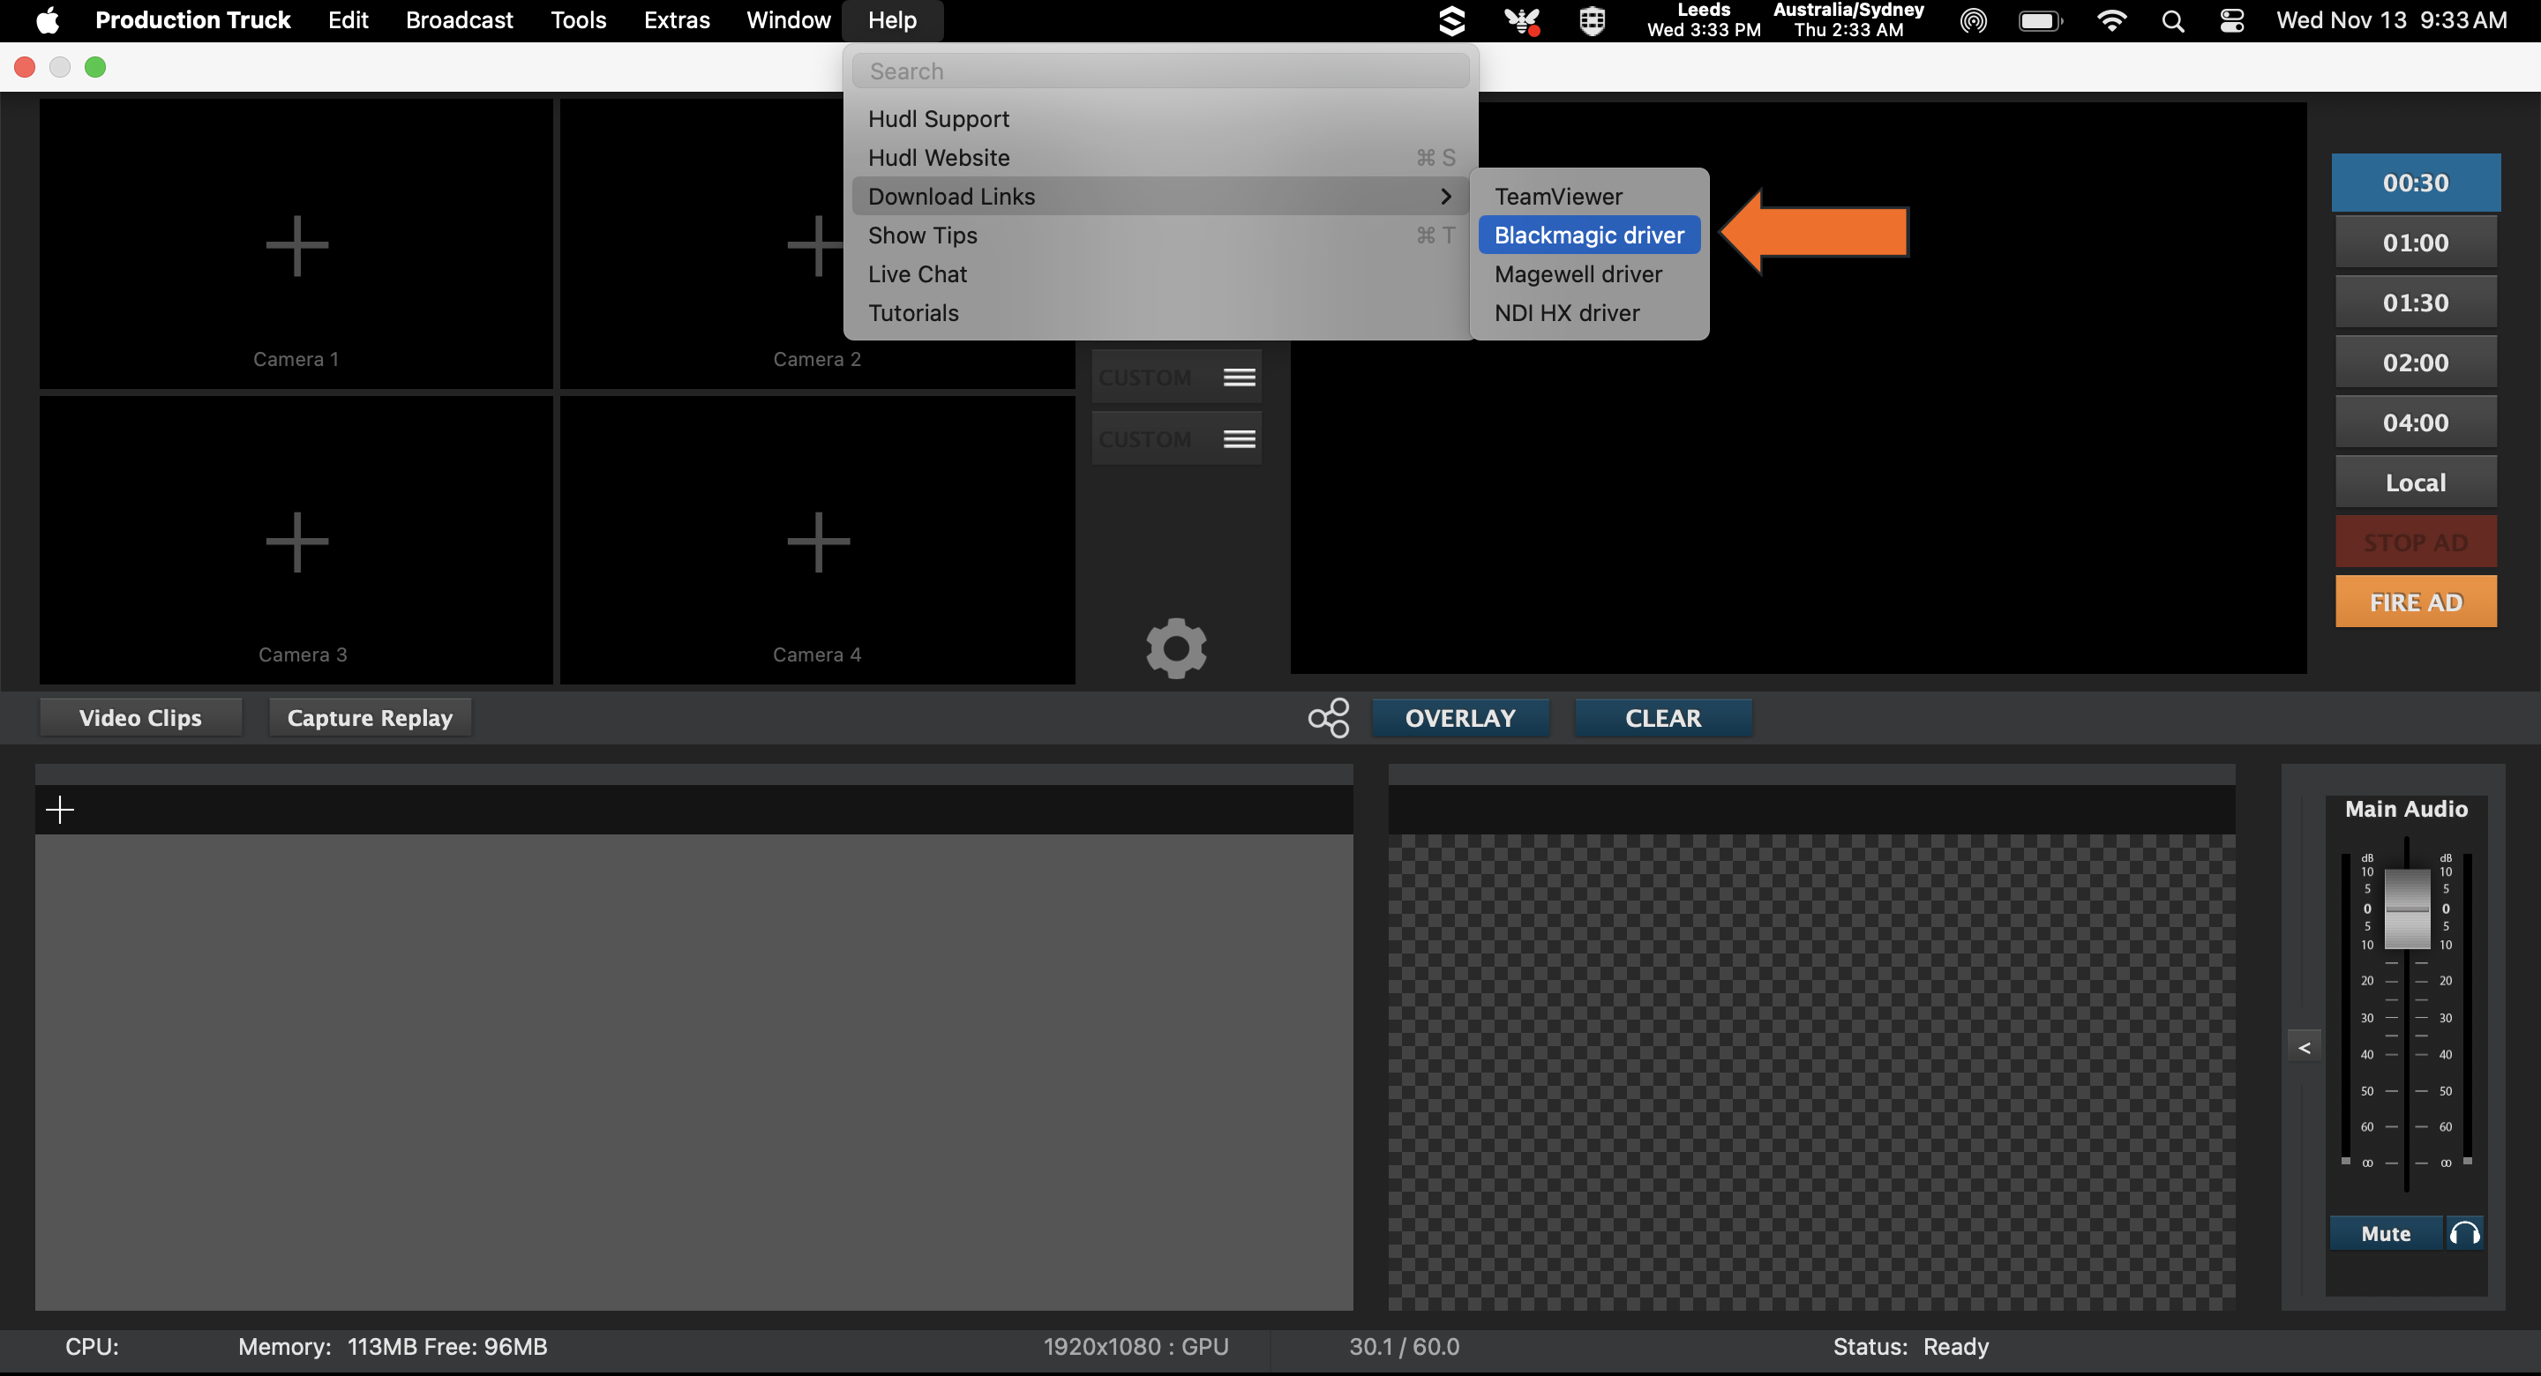This screenshot has height=1376, width=2541.
Task: Click the plus icon in the Video Clips panel
Action: point(60,809)
